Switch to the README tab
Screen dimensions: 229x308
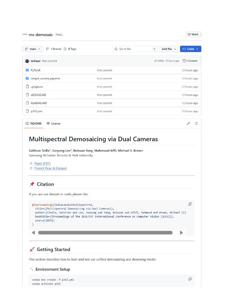pos(34,124)
